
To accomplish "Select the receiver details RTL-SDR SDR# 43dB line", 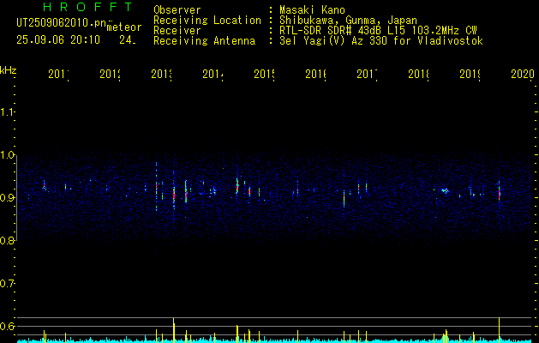I will pos(378,31).
